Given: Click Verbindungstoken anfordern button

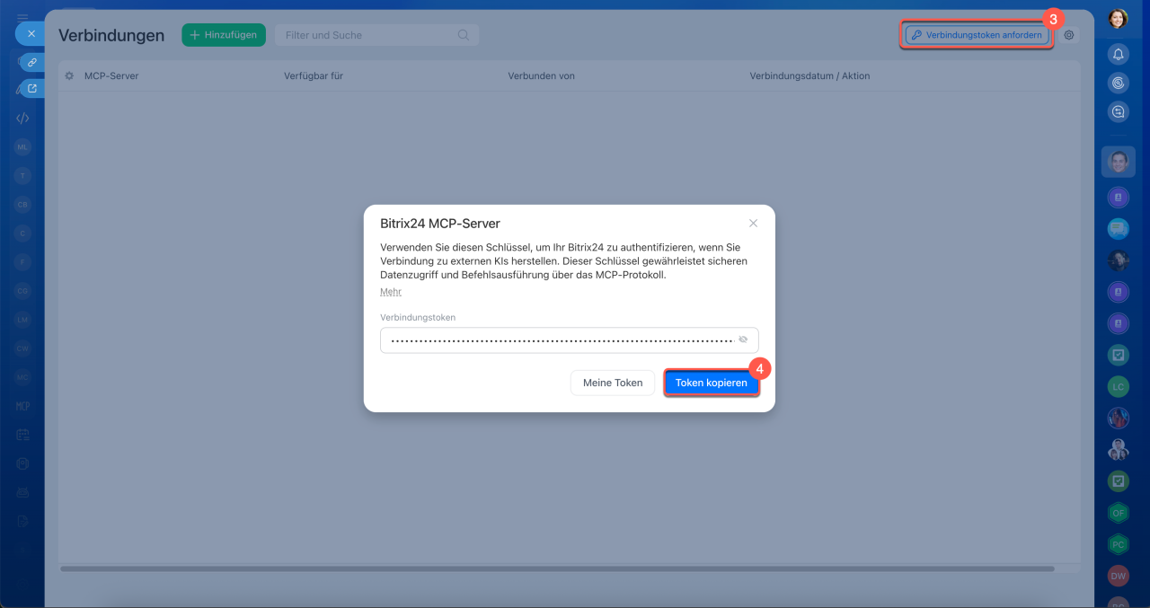Looking at the screenshot, I should (x=977, y=35).
